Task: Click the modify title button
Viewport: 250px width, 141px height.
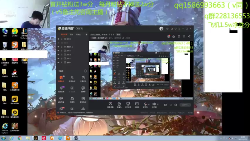Action: [x=118, y=34]
